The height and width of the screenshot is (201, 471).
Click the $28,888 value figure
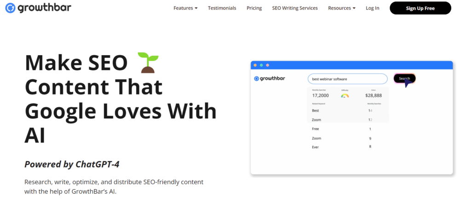point(373,95)
